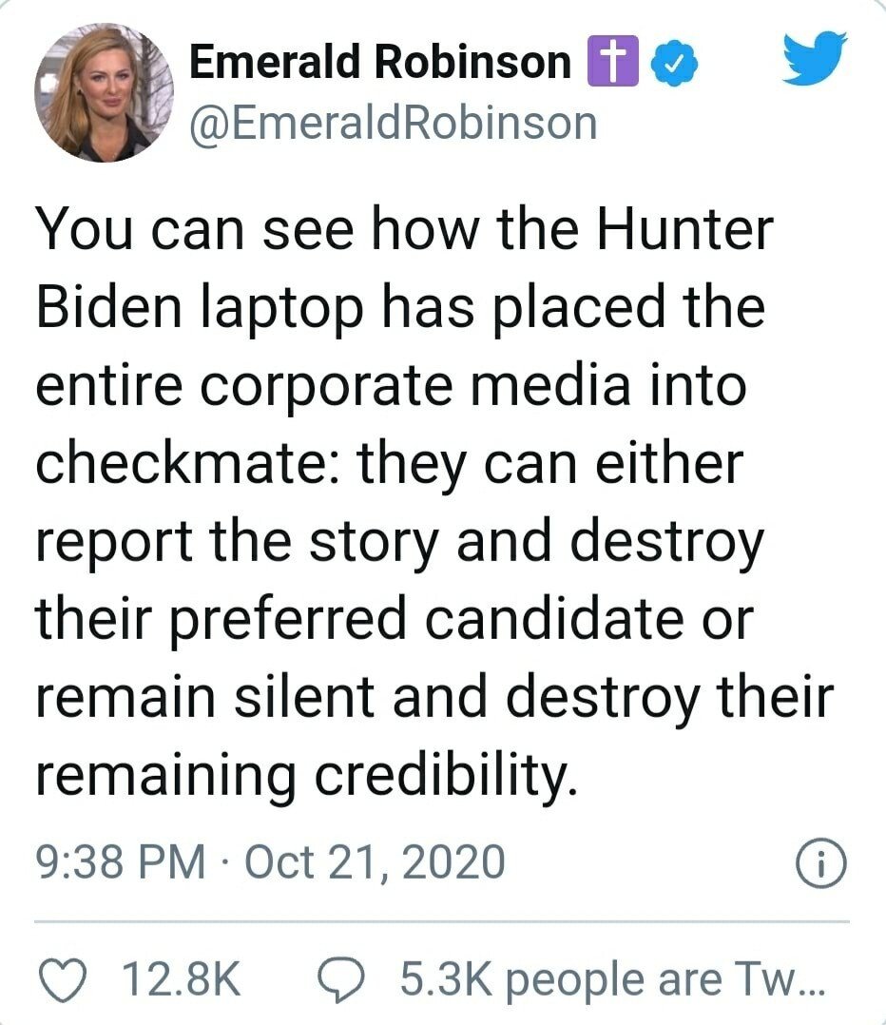Click the purple cross emoji icon
886x1025 pixels.
pyautogui.click(x=613, y=63)
